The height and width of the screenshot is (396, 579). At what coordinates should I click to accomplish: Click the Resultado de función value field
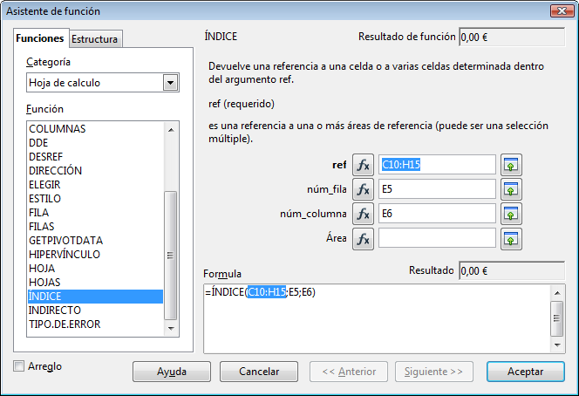pos(512,37)
